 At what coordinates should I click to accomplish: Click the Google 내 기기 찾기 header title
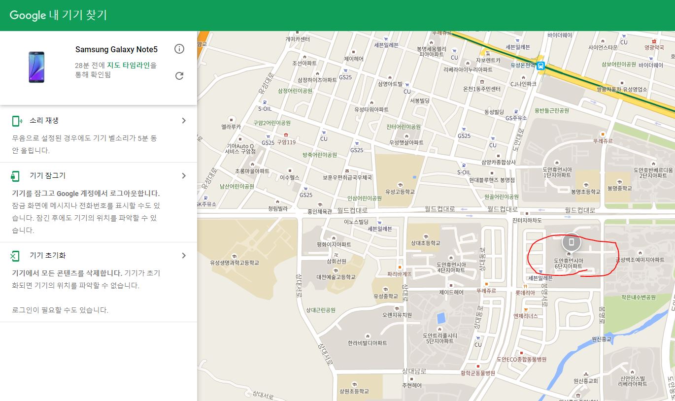58,15
